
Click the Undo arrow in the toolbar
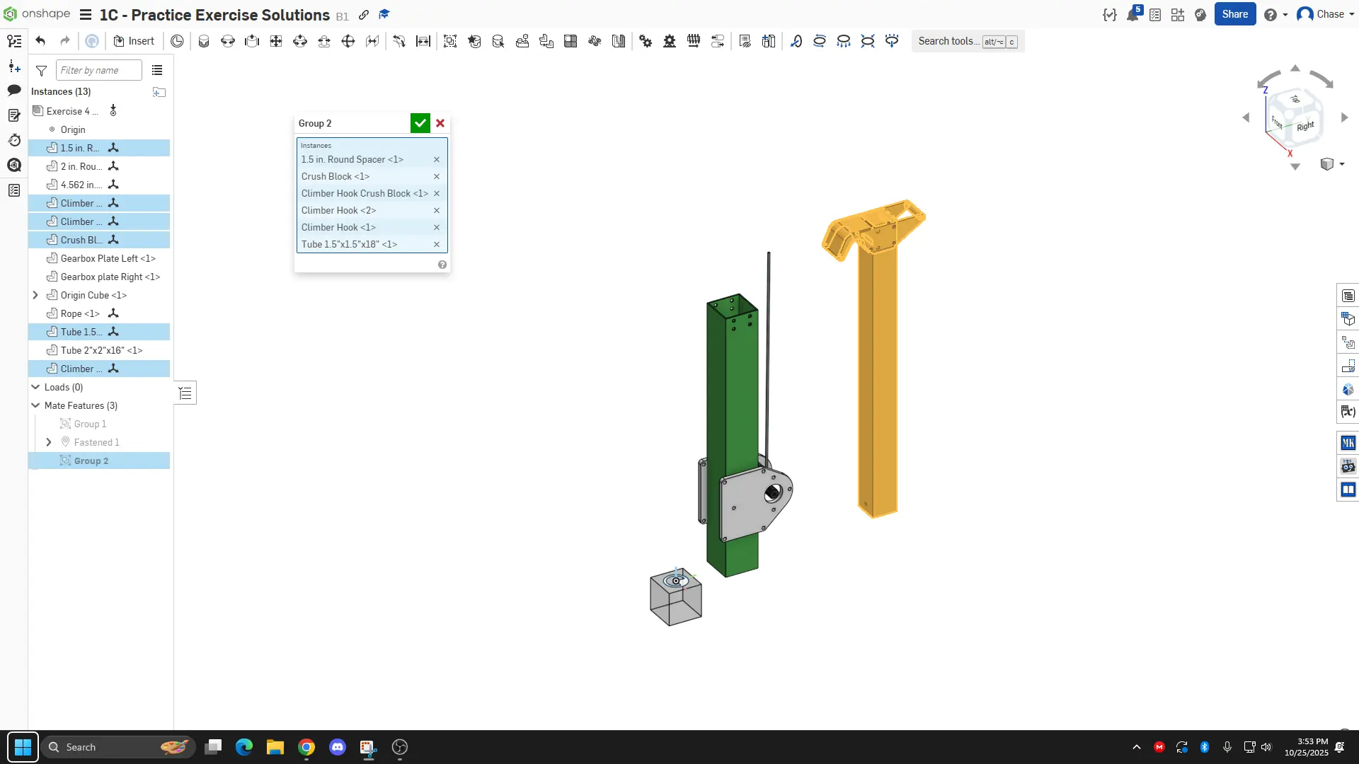[x=40, y=41]
